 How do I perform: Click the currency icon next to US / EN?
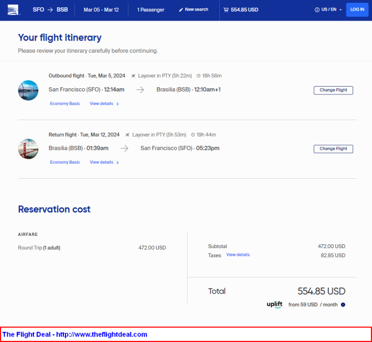(x=317, y=10)
